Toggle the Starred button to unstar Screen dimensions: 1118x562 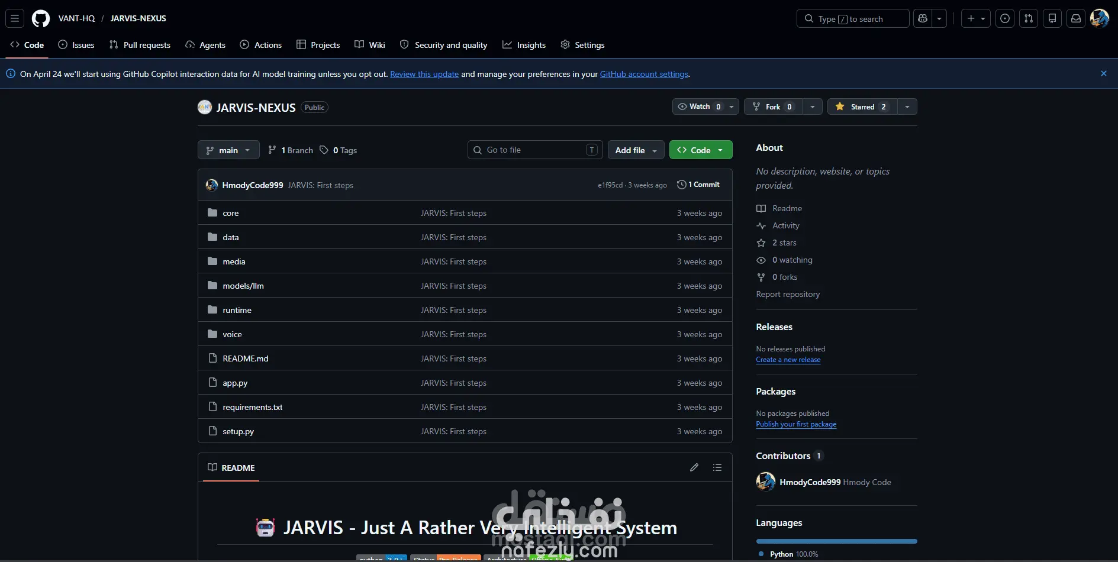pyautogui.click(x=862, y=106)
